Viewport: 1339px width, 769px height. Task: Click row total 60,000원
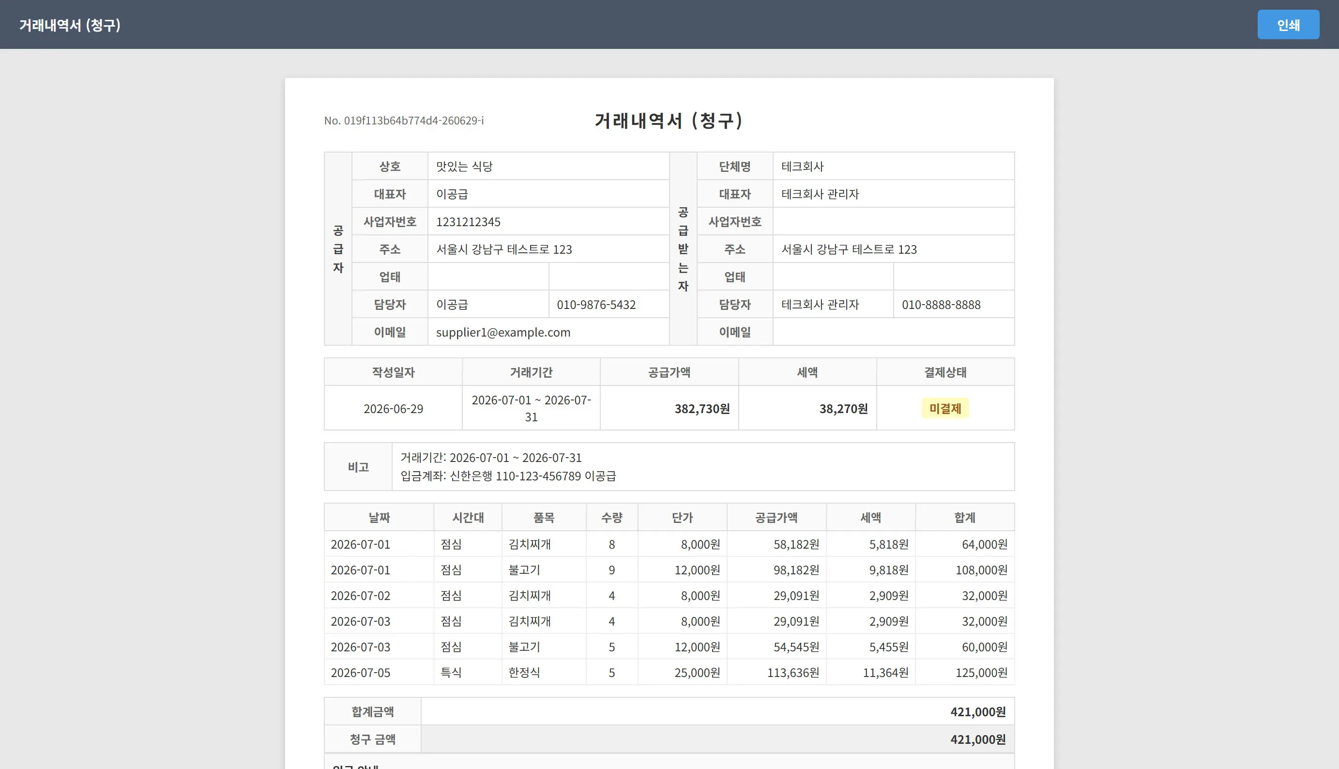[x=984, y=647]
